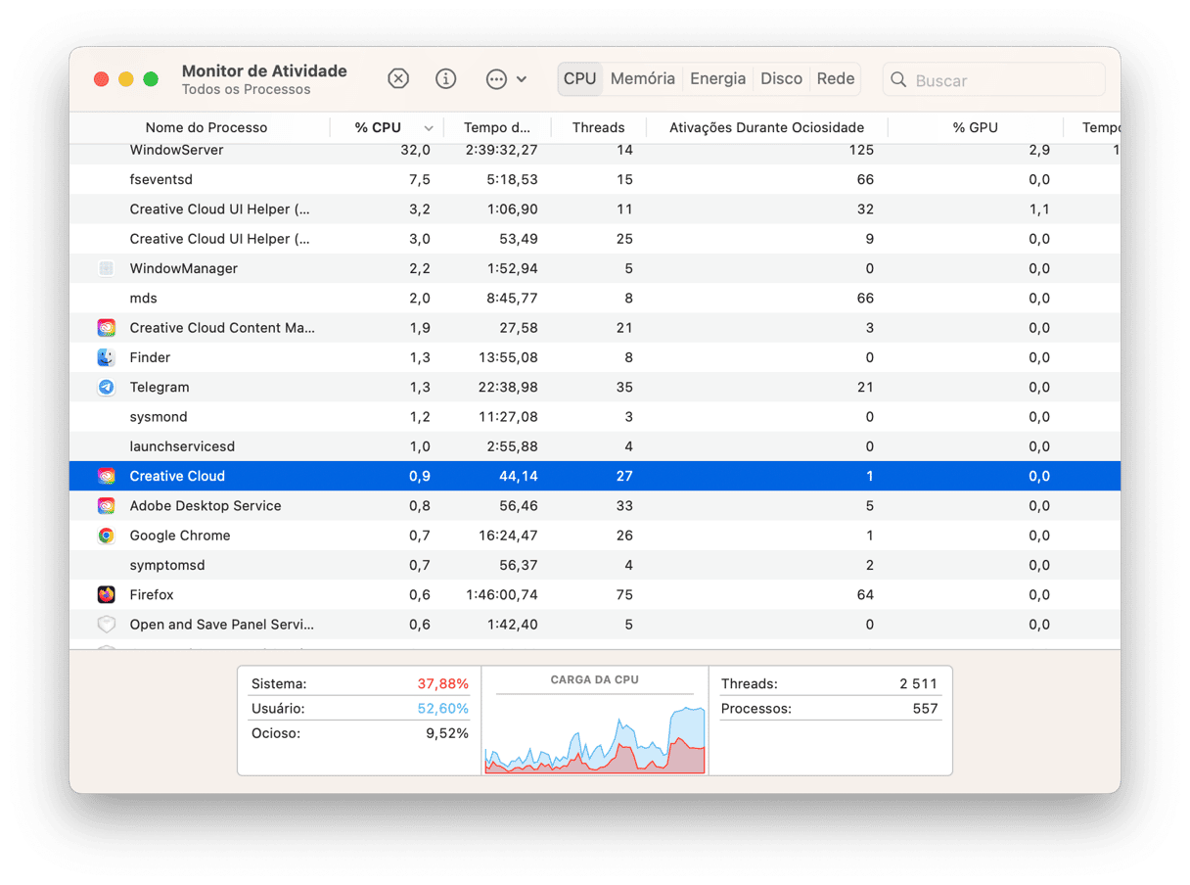The width and height of the screenshot is (1190, 885).
Task: Click the Threads total 2 511
Action: 919,683
